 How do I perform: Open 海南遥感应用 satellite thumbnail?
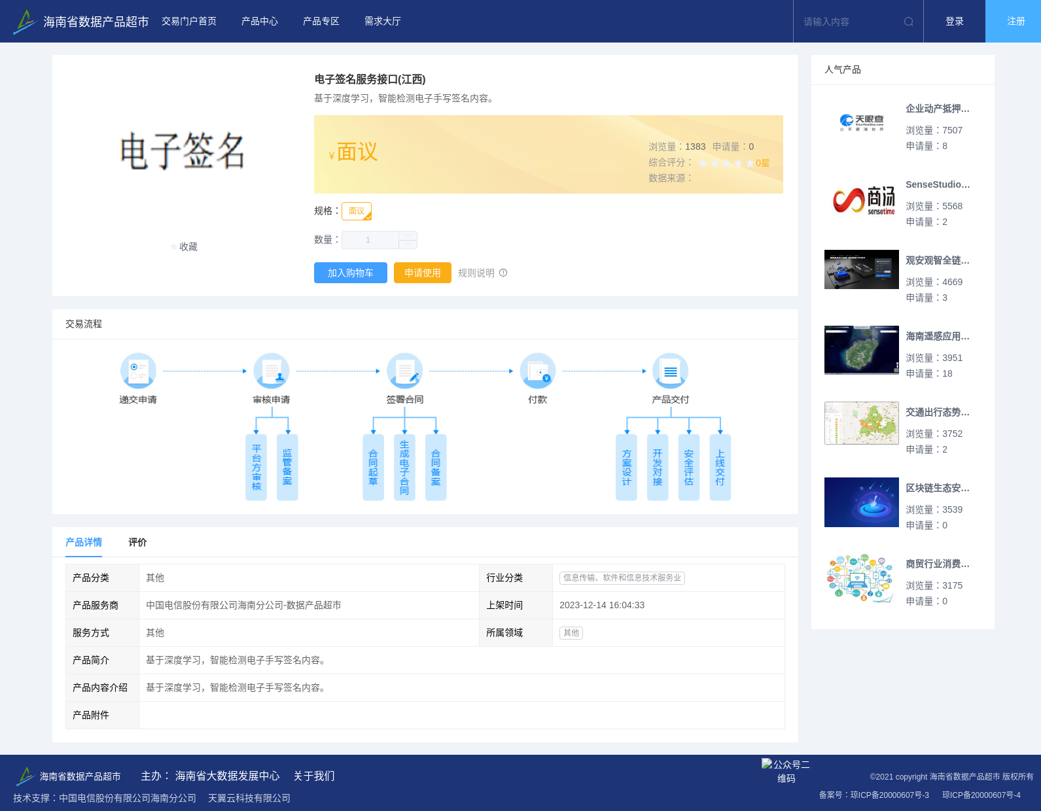[862, 350]
